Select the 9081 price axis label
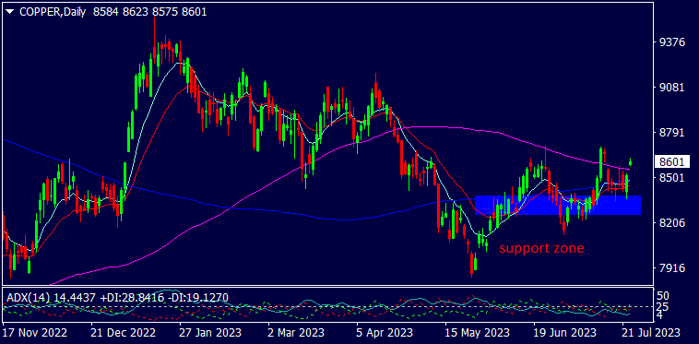The height and width of the screenshot is (344, 699). (x=672, y=87)
